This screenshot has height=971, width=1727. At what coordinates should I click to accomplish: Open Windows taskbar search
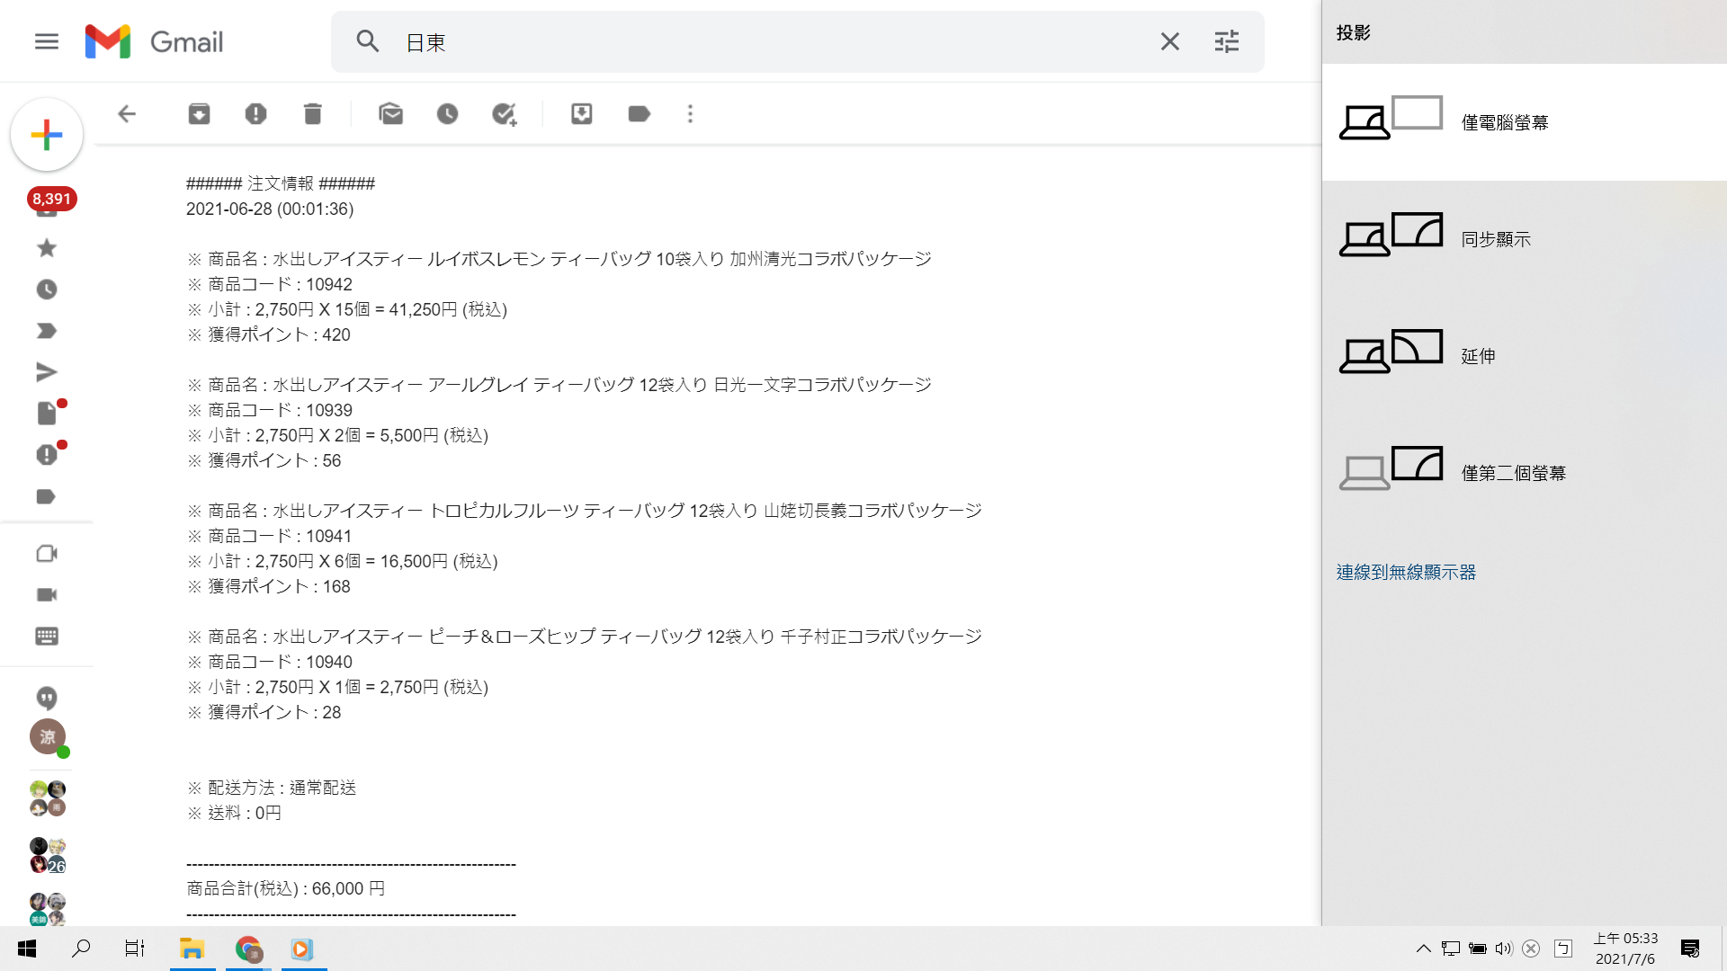tap(81, 949)
